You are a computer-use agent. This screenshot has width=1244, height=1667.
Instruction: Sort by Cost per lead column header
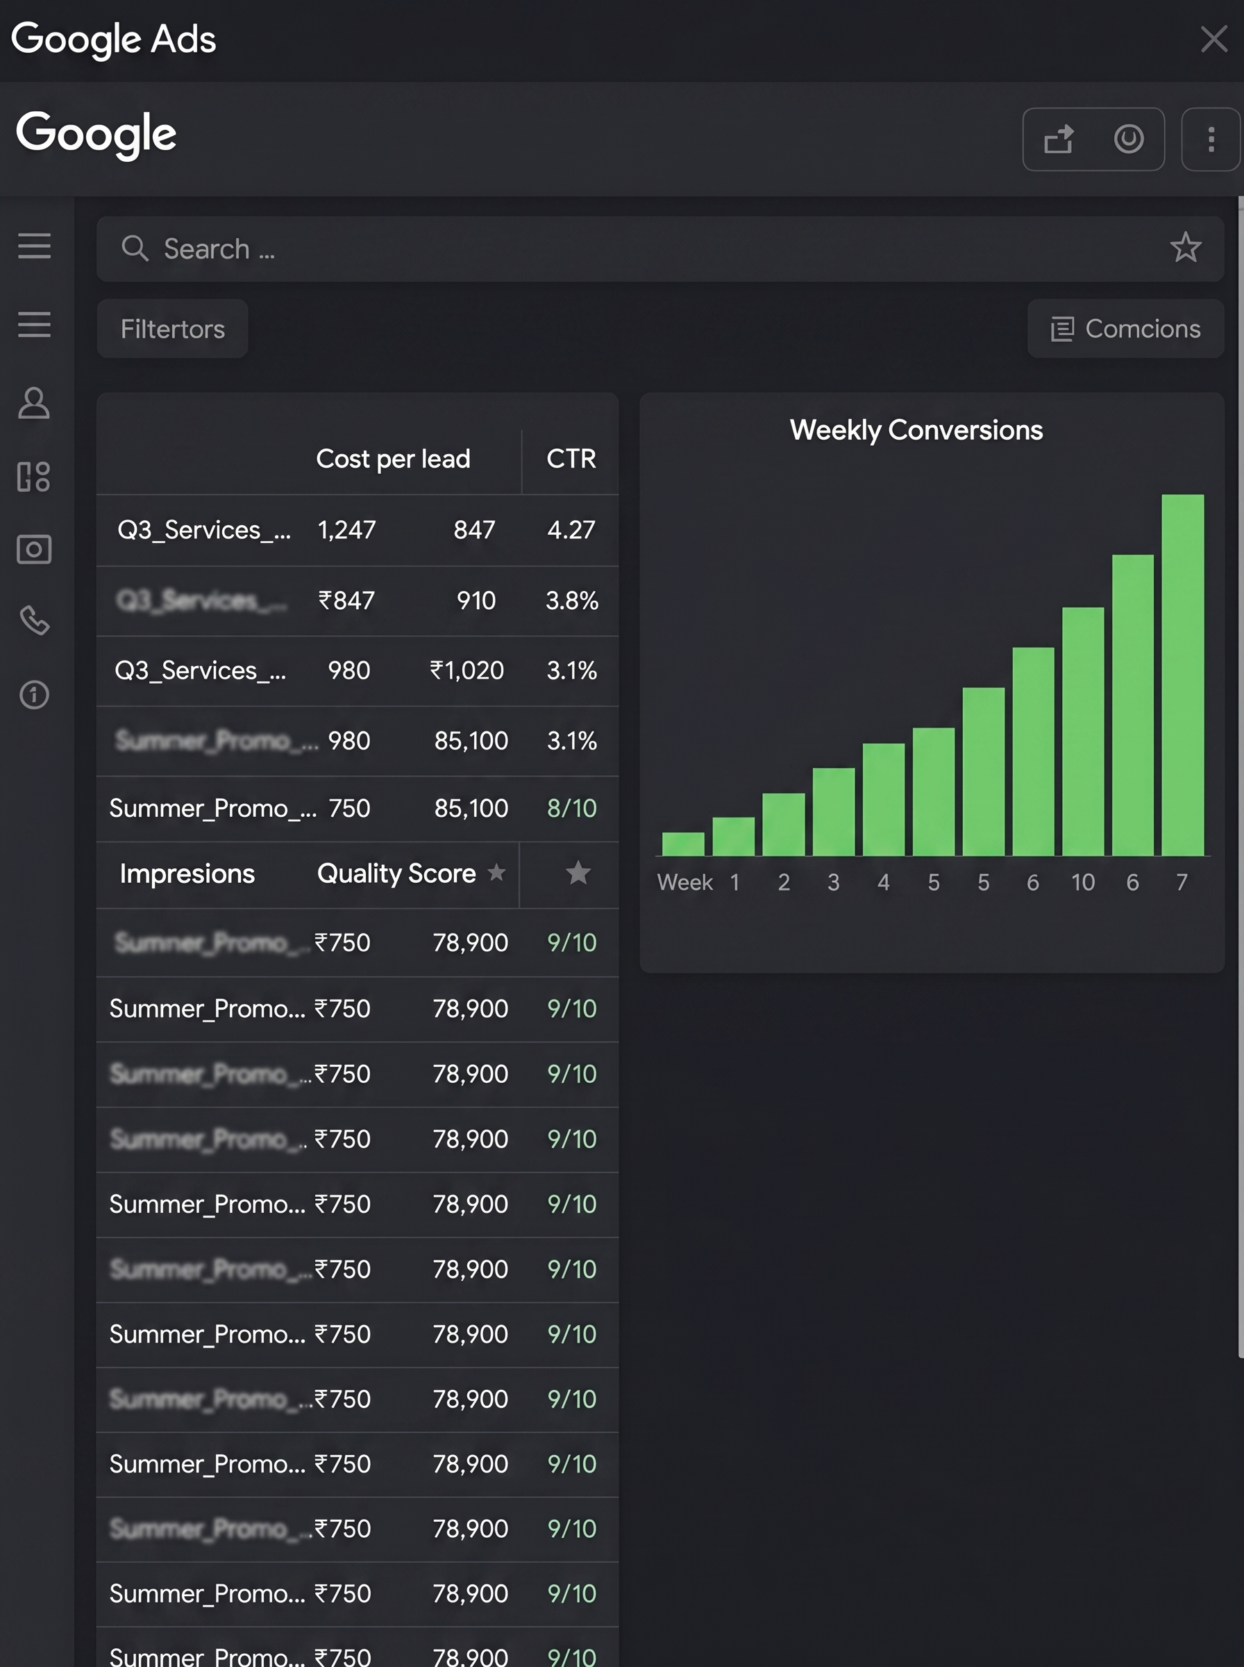coord(393,458)
